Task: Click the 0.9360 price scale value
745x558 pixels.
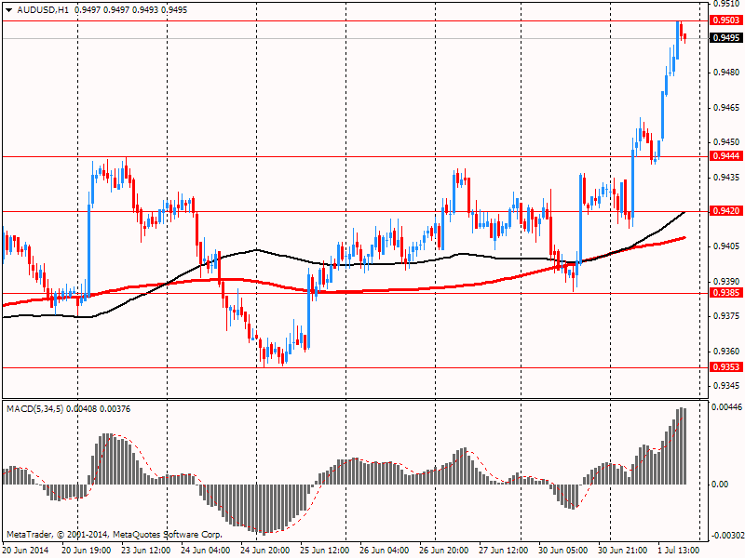Action: point(726,352)
